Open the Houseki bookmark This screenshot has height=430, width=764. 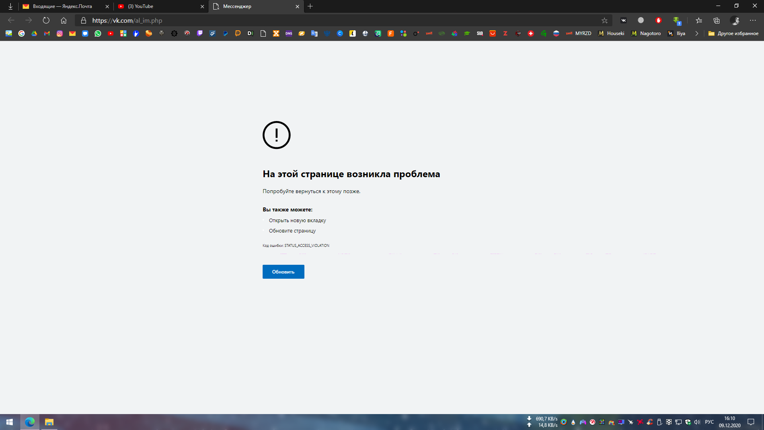pos(611,33)
